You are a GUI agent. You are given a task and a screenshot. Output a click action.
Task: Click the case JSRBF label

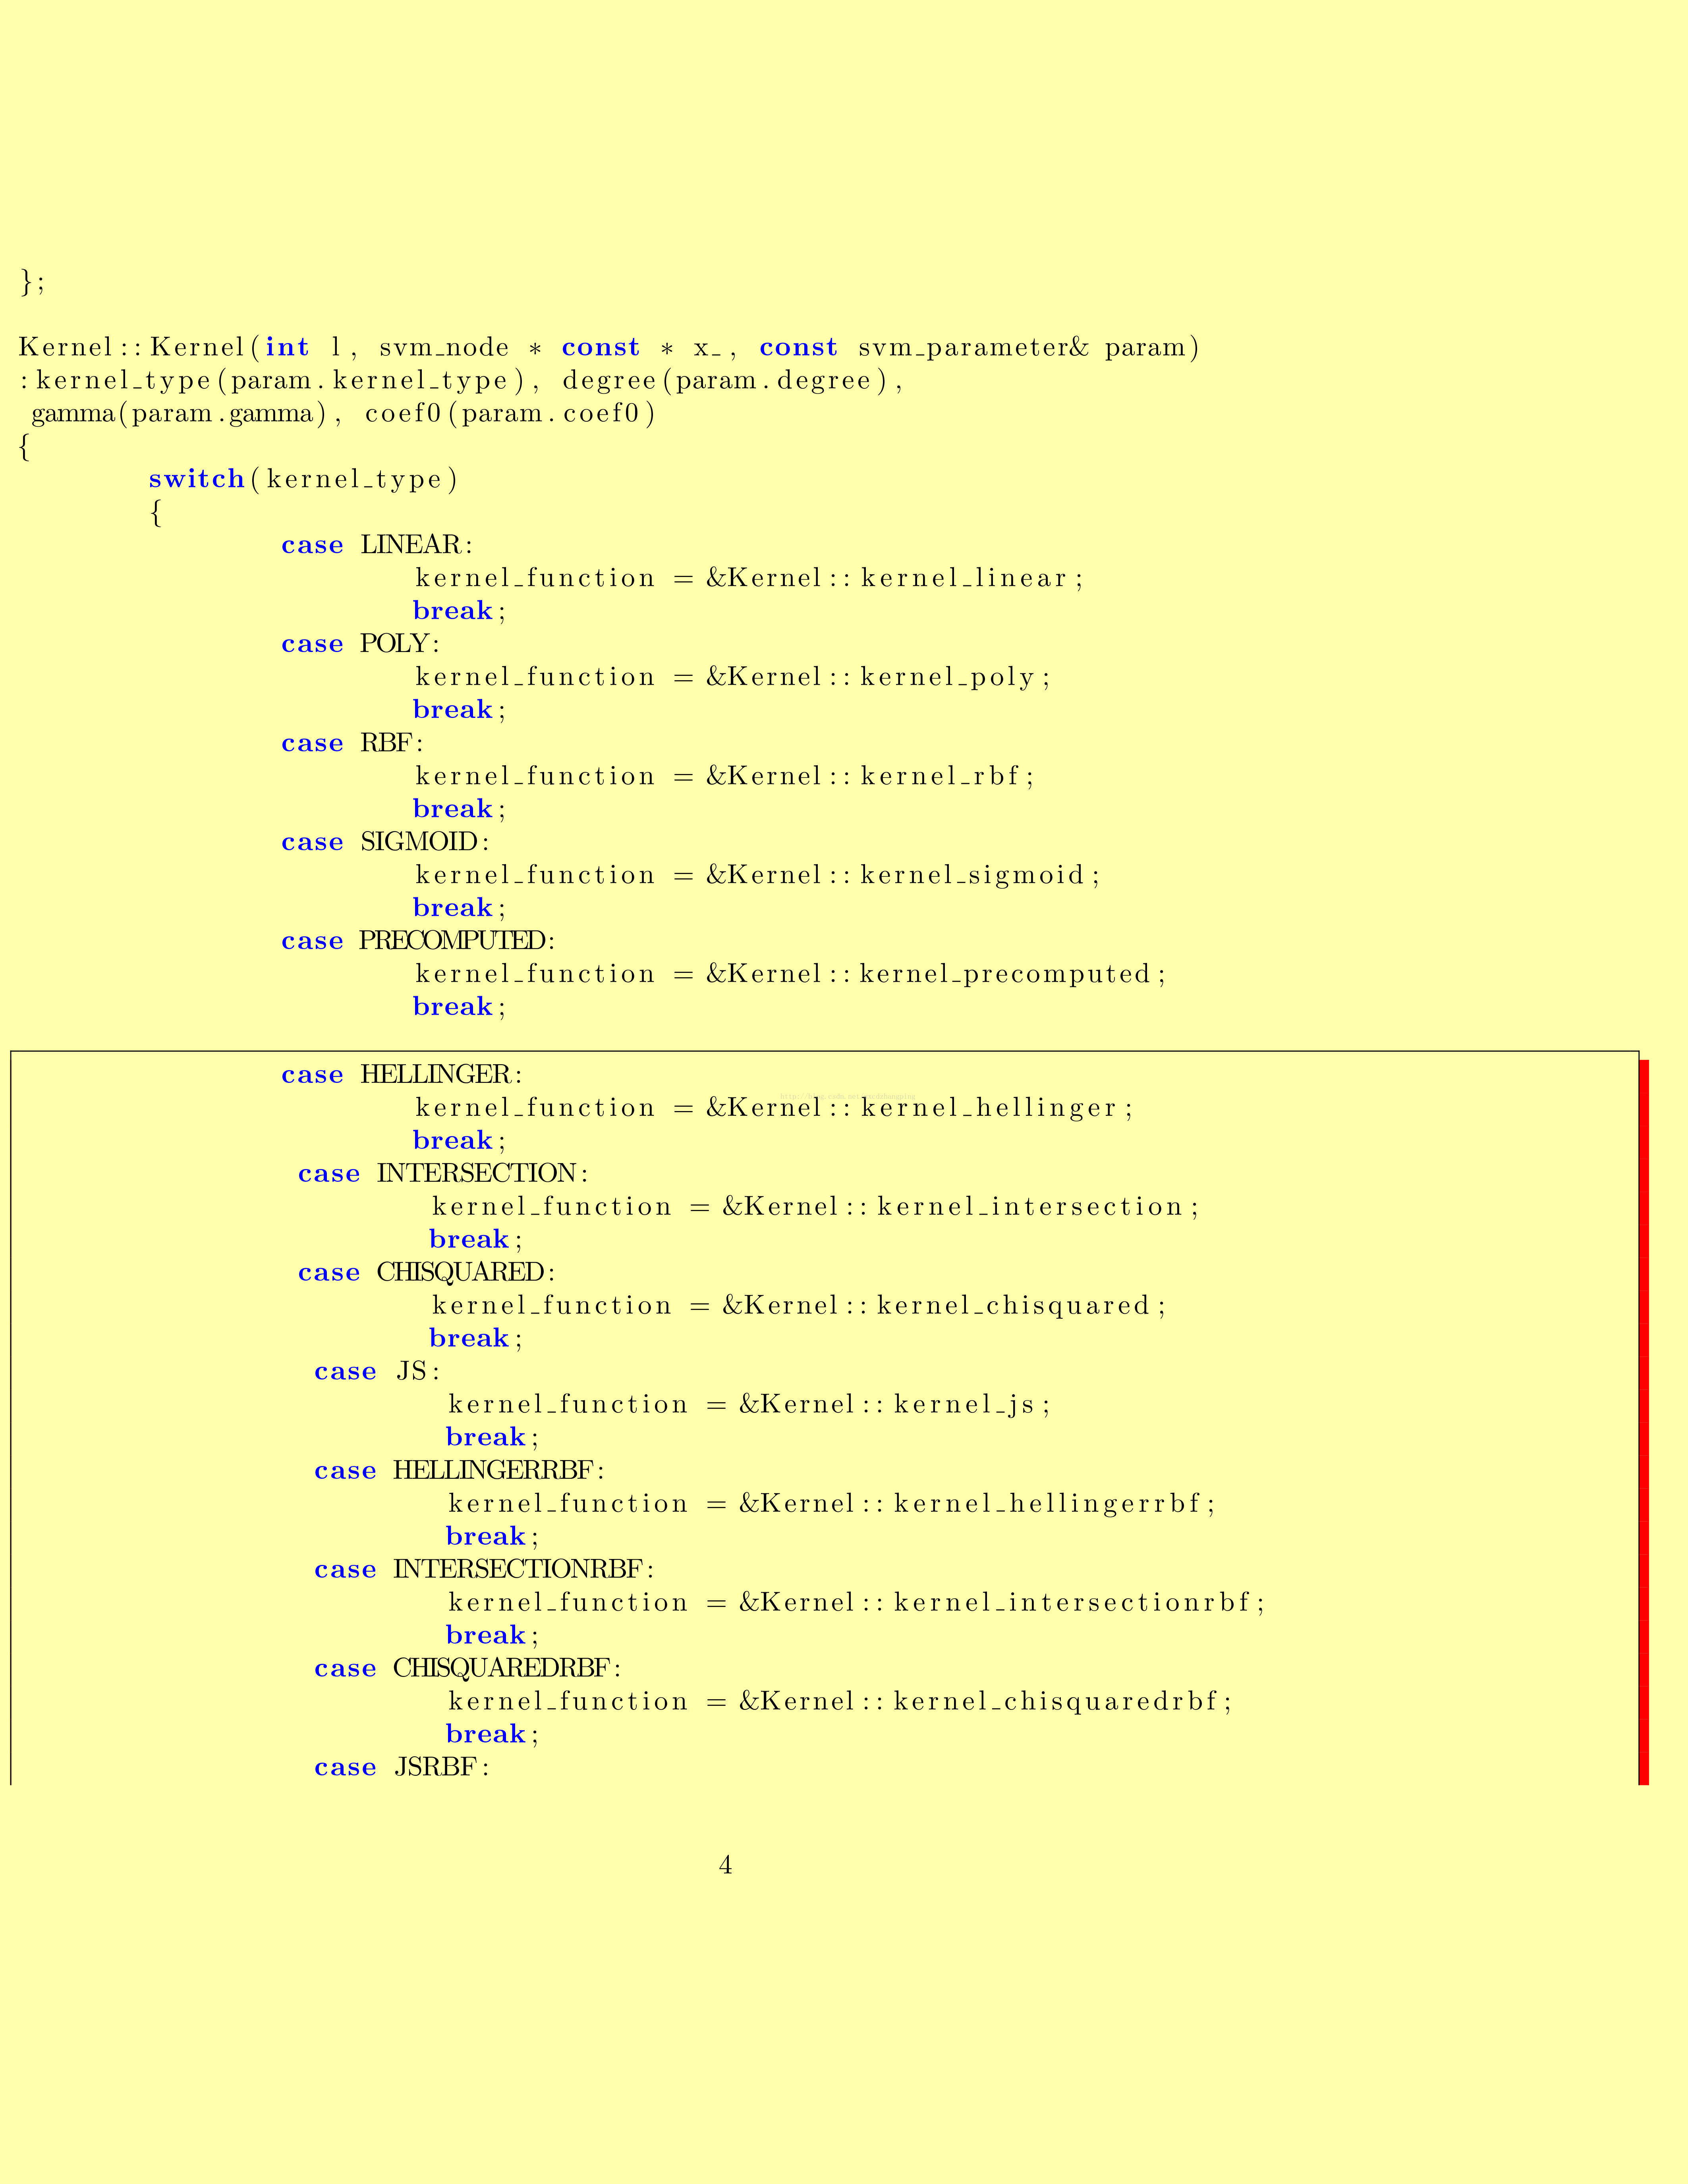tap(401, 1767)
